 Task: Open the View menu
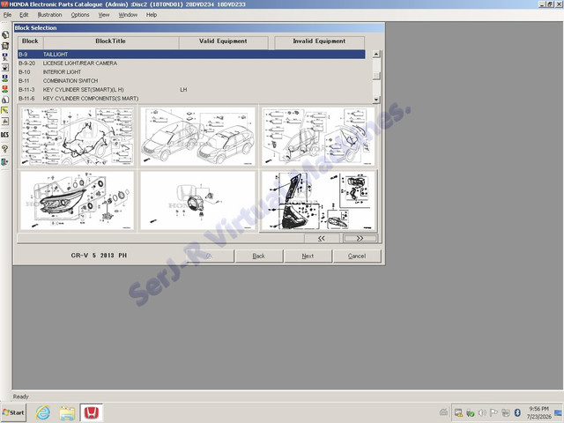[x=104, y=15]
